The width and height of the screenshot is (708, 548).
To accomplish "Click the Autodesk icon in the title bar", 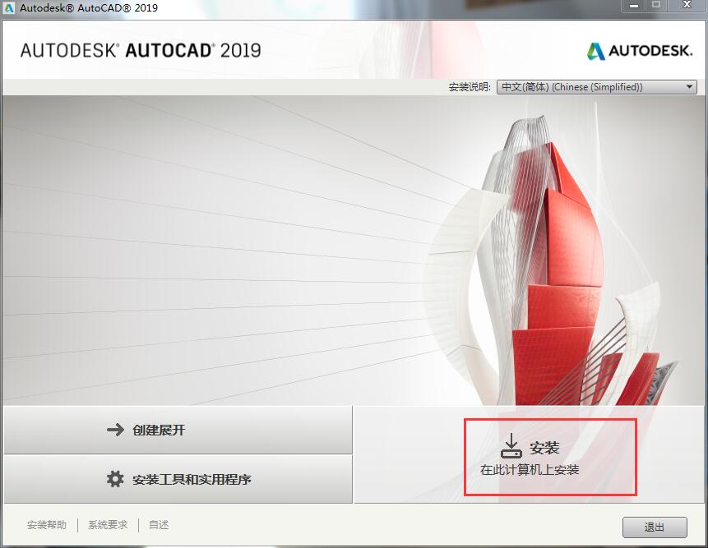I will (x=9, y=8).
